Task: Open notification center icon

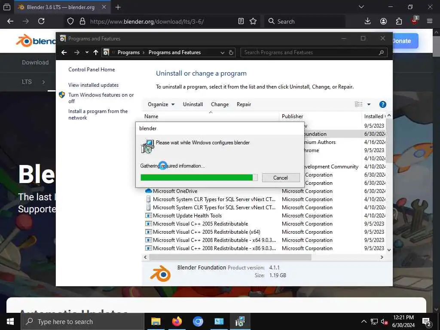Action: [x=427, y=322]
